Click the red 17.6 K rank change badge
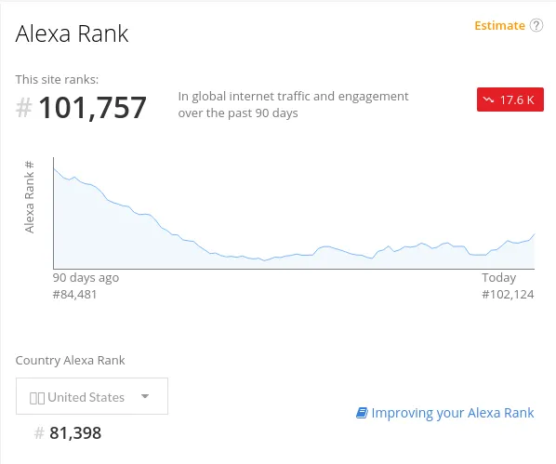 [510, 99]
